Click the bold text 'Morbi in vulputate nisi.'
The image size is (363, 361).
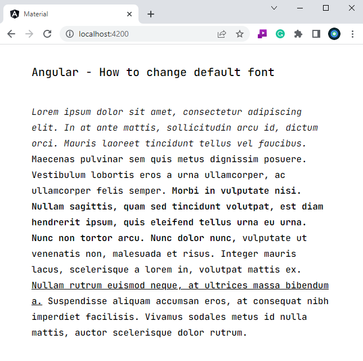click(x=236, y=191)
